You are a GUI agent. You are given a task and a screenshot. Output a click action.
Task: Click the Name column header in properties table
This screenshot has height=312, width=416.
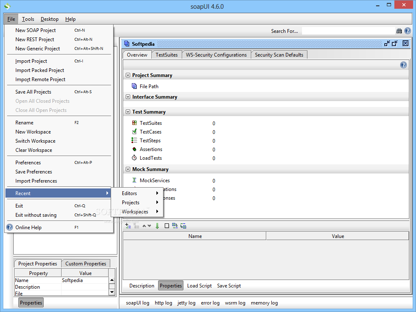point(195,236)
